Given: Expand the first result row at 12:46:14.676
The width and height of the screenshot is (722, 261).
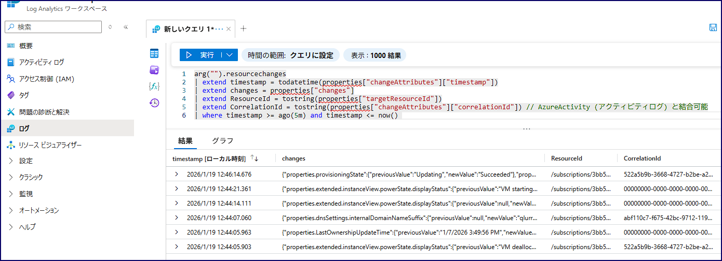Looking at the screenshot, I should 177,175.
